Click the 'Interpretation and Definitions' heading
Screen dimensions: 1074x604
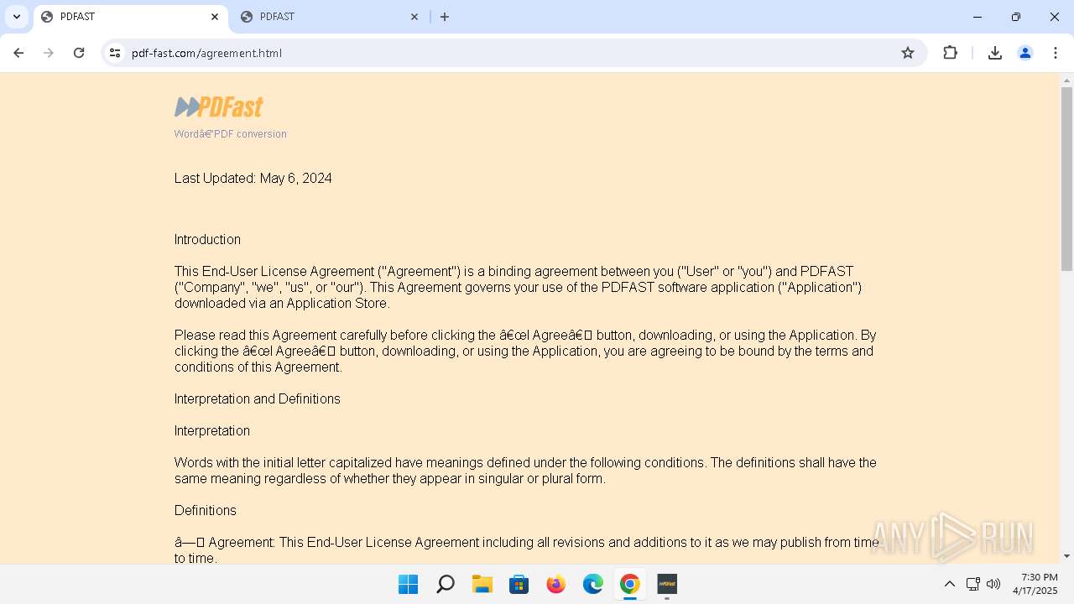pos(258,398)
